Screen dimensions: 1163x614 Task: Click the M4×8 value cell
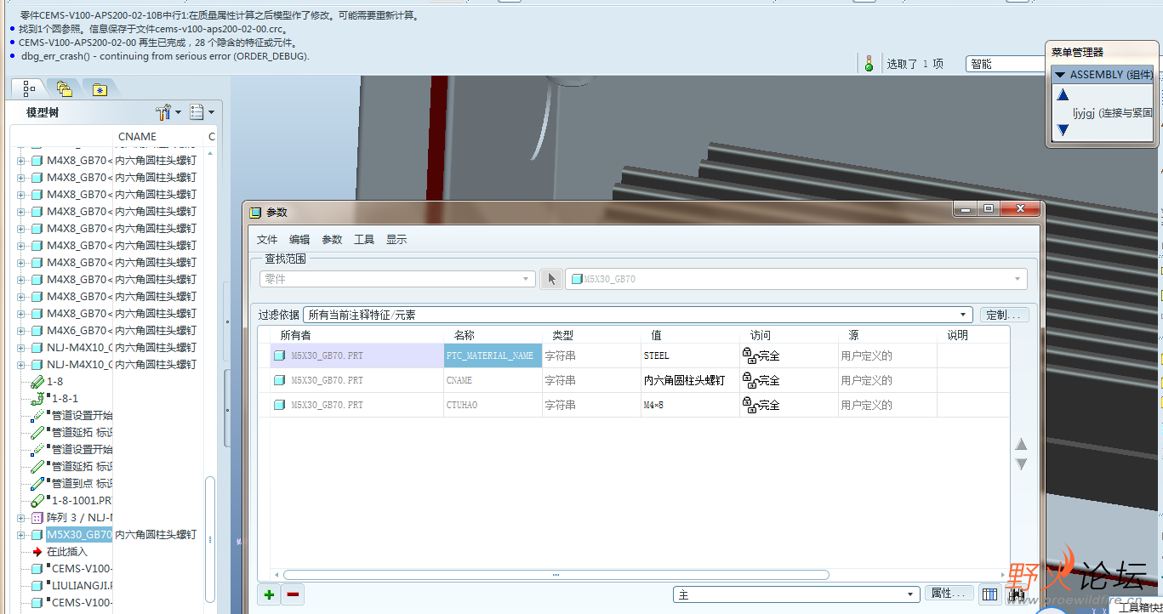click(x=691, y=405)
